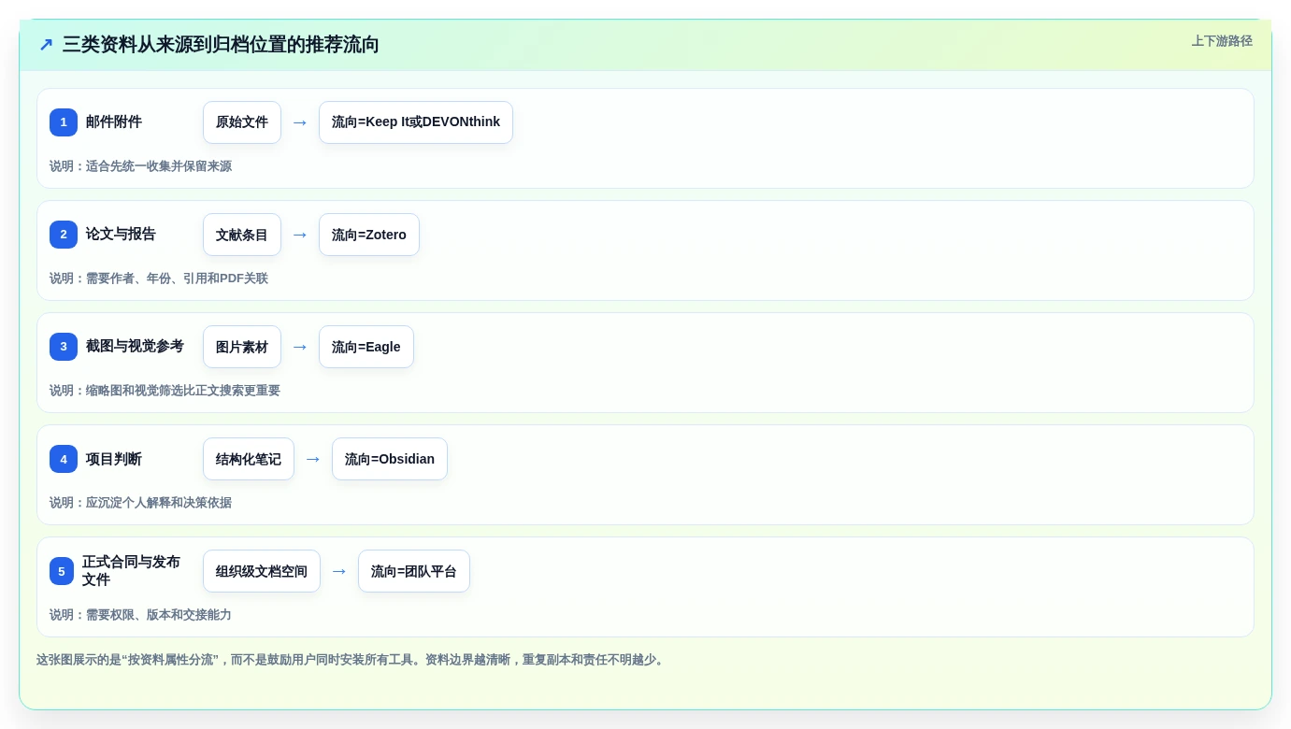Click the 流向=Keep It或DEVONthink chip
1291x729 pixels.
tap(416, 122)
